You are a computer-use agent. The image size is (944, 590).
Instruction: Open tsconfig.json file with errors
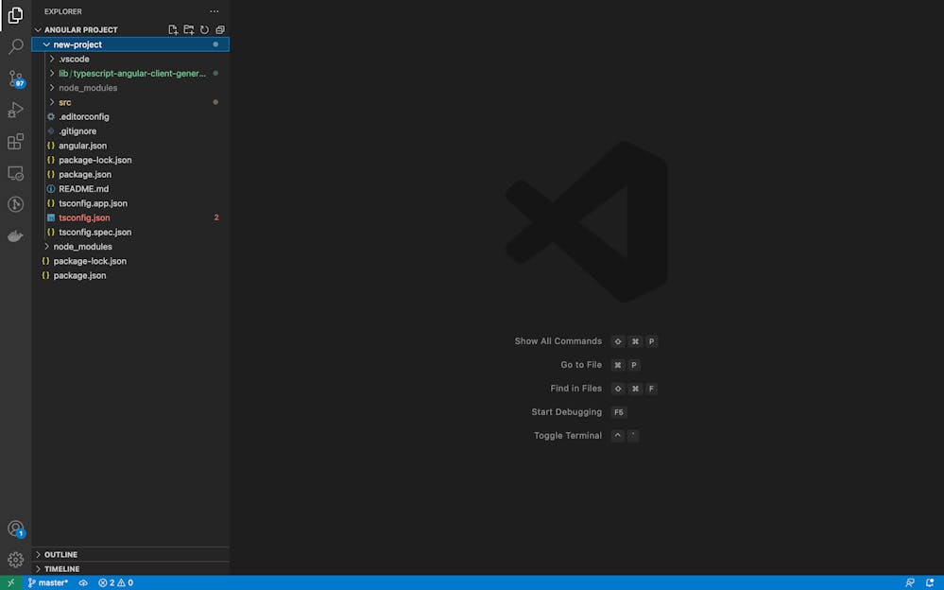click(x=84, y=217)
